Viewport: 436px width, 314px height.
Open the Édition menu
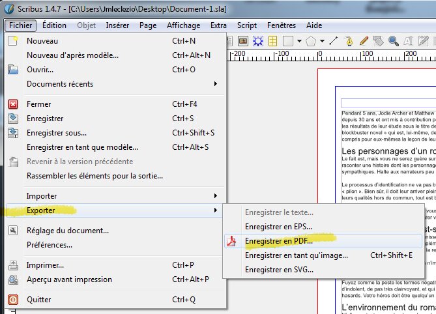(x=54, y=25)
